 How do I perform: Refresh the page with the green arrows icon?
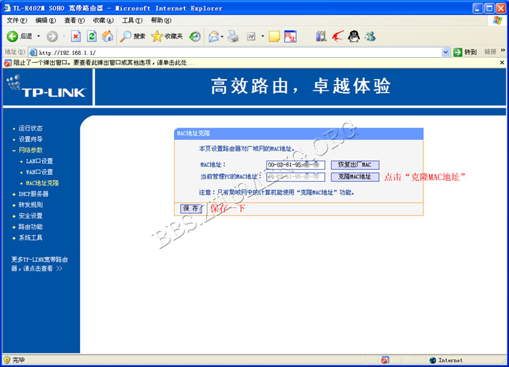click(x=92, y=36)
